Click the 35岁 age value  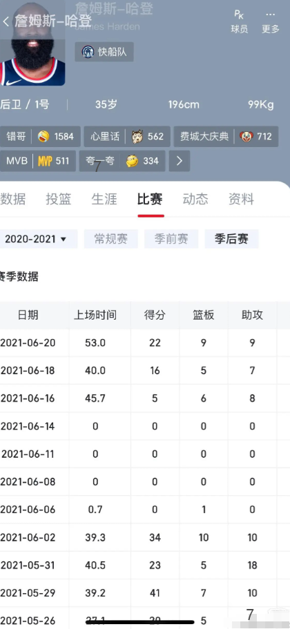(106, 105)
